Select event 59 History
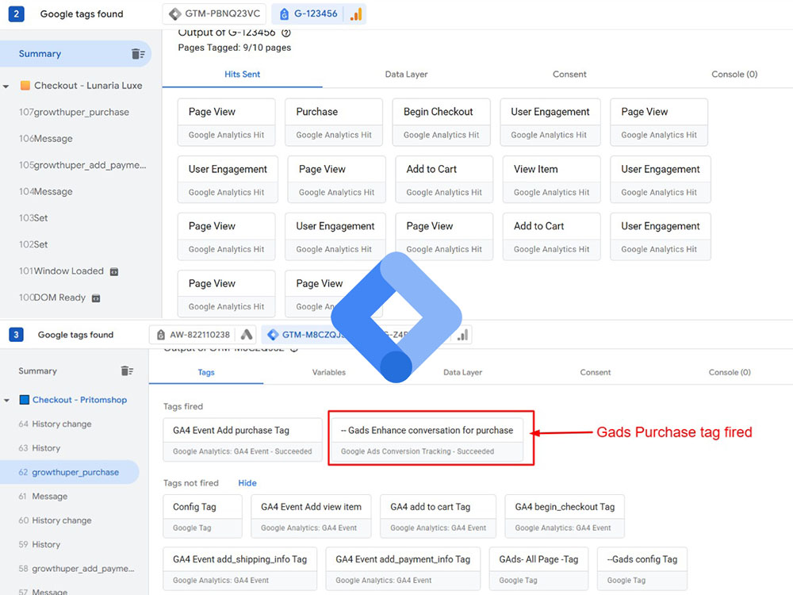The image size is (793, 595). click(x=40, y=544)
